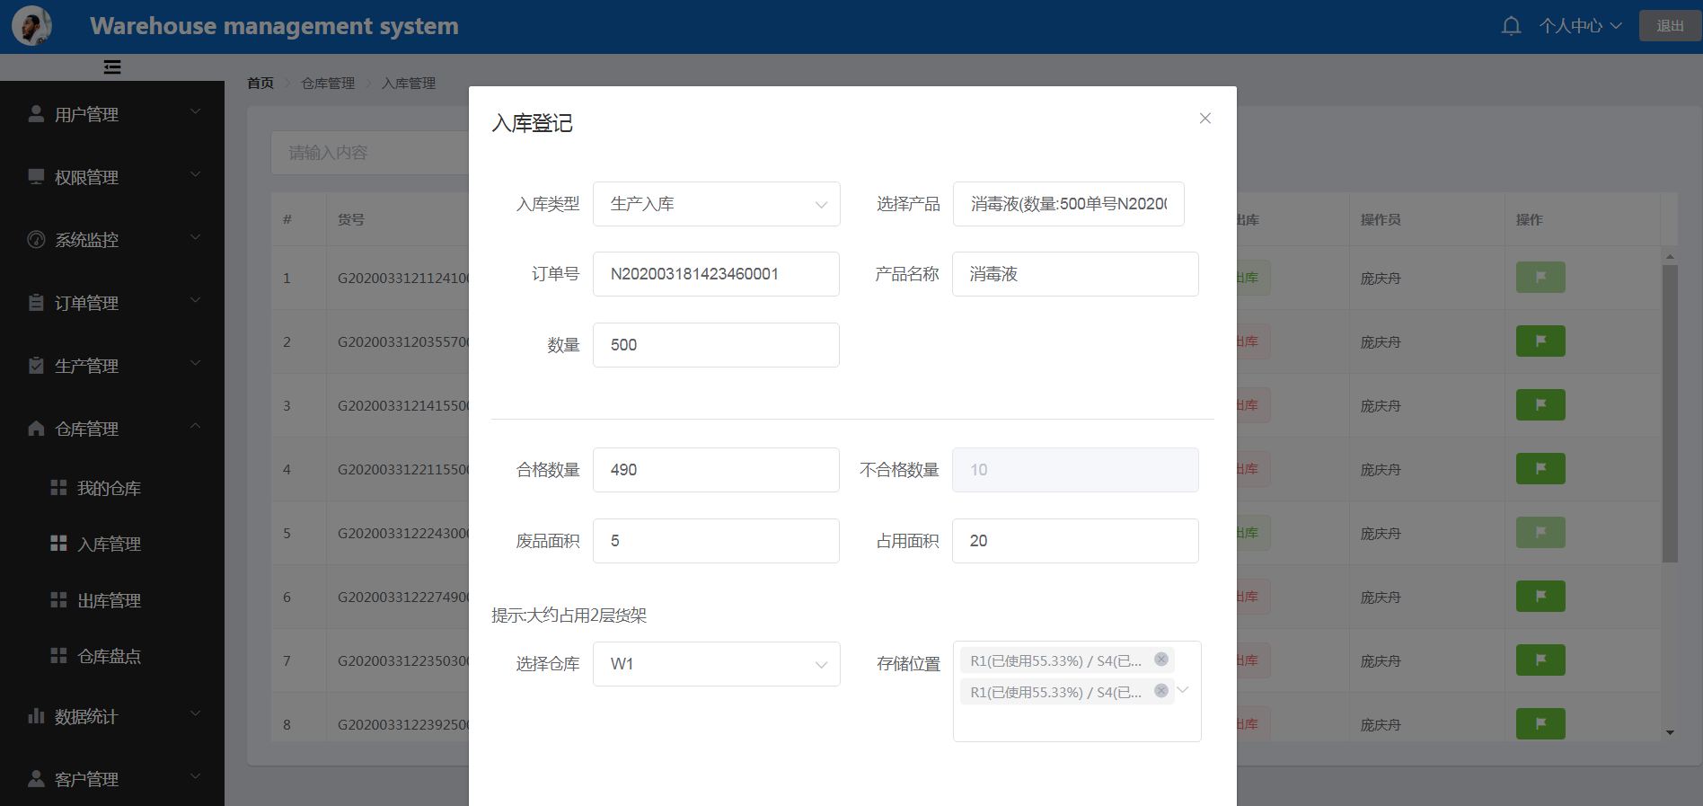The image size is (1703, 806).
Task: Click the 选择产品 field
Action: [x=1069, y=204]
